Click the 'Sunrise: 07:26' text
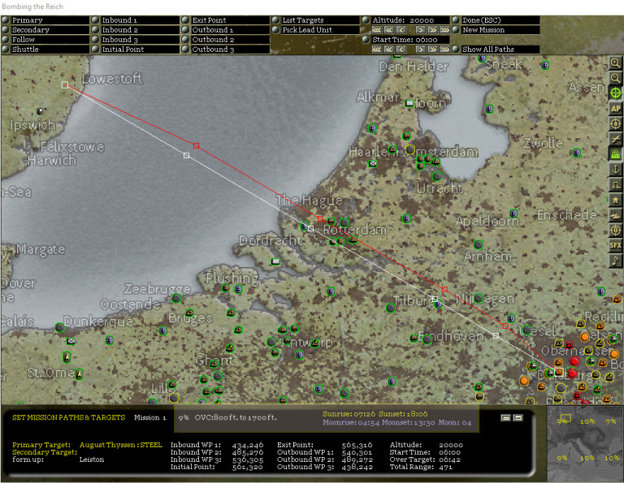Screen dimensions: 624x483 (x=349, y=414)
